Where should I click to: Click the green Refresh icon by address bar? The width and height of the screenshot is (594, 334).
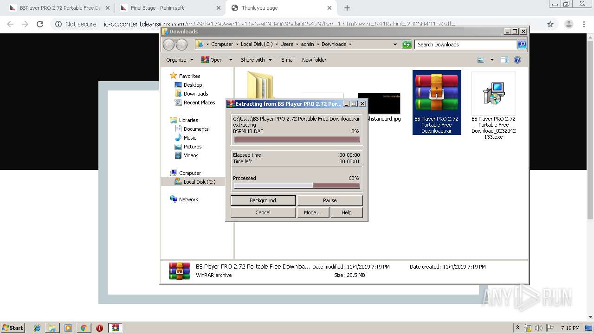tap(407, 45)
